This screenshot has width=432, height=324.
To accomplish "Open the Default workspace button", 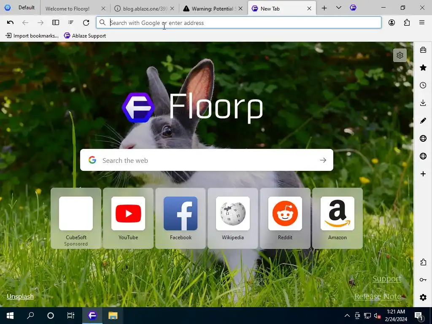I will point(20,8).
